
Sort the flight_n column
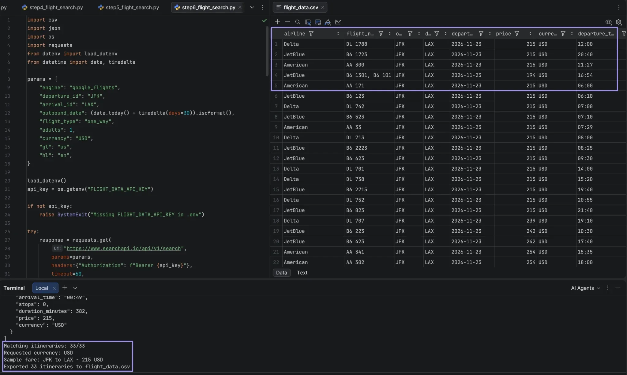[x=390, y=34]
